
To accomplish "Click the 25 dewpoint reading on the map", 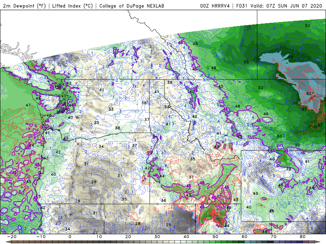I will pyautogui.click(x=168, y=225).
